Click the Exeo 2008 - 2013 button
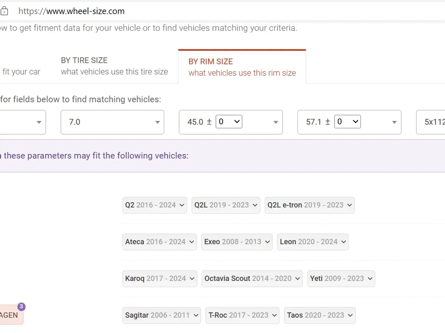The image size is (445, 333). click(237, 242)
